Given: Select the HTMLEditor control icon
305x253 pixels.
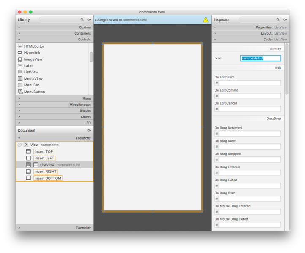Looking at the screenshot, I should (20, 46).
